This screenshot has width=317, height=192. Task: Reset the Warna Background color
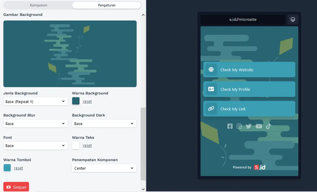tap(87, 102)
